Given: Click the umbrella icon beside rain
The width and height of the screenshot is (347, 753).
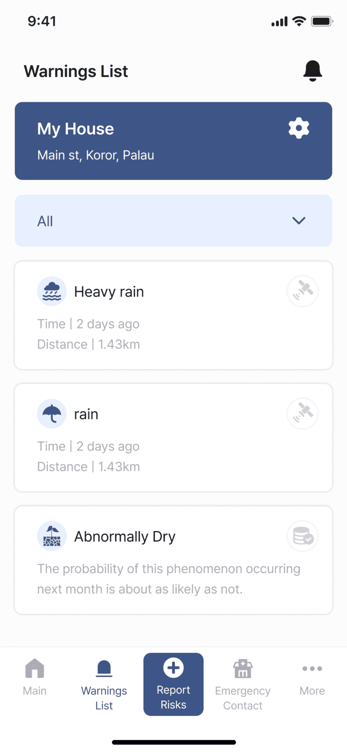Looking at the screenshot, I should pos(52,413).
